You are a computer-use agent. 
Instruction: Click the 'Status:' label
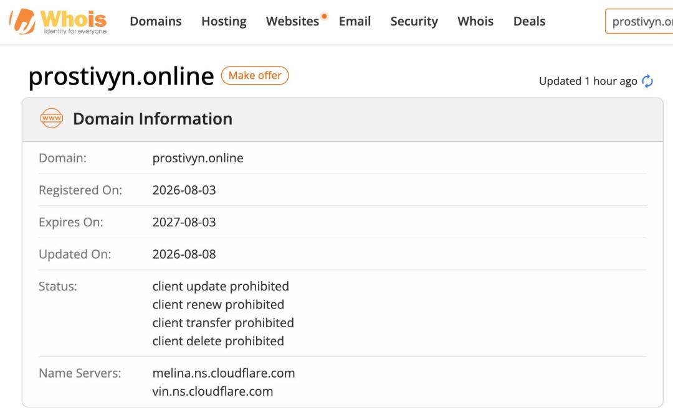click(58, 286)
